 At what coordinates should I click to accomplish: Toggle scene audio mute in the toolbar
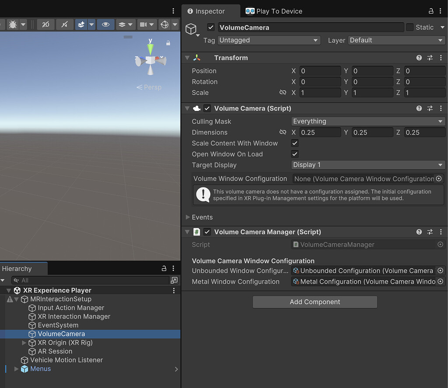[64, 24]
